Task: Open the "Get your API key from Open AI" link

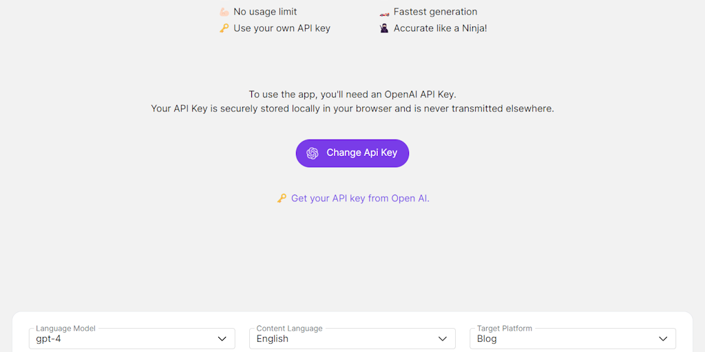Action: (360, 198)
